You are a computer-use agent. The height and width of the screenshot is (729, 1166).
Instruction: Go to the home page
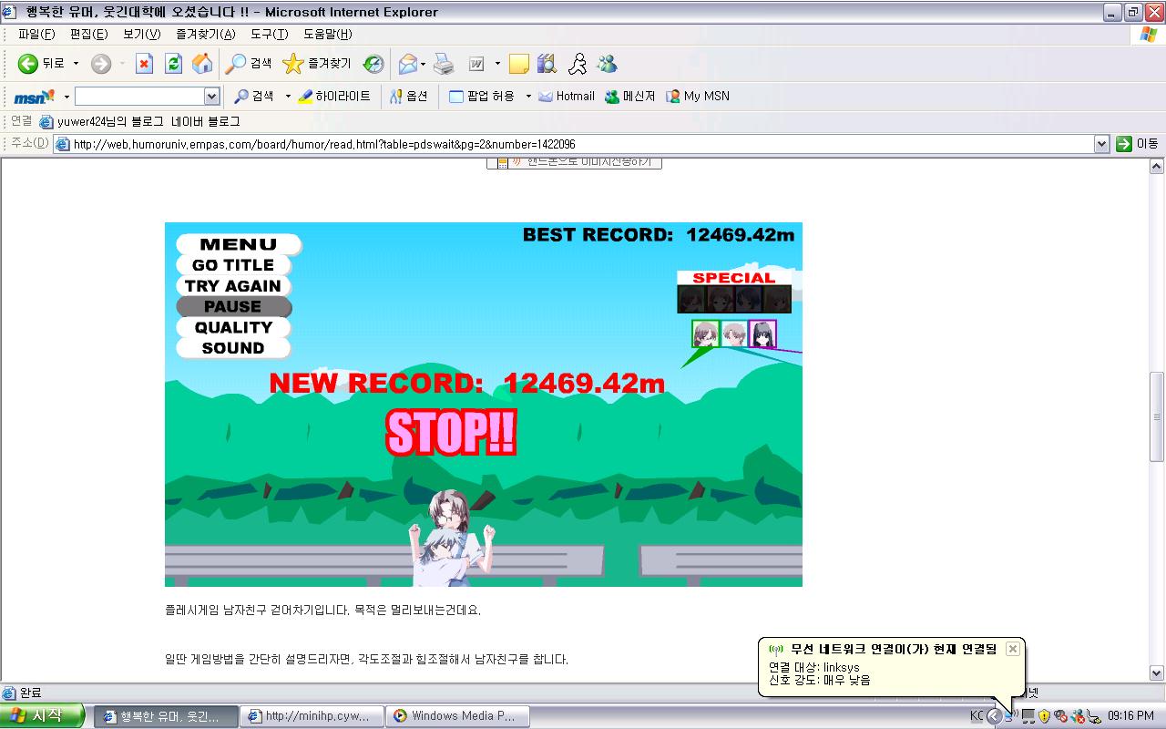click(202, 64)
